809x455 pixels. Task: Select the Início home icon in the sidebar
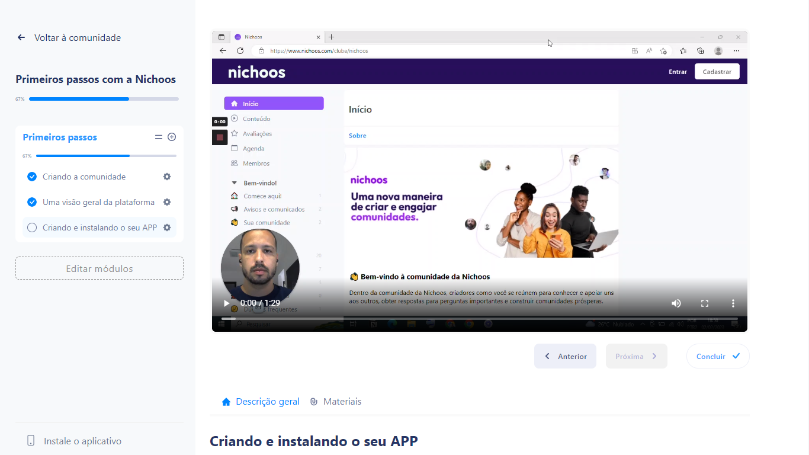pyautogui.click(x=235, y=103)
